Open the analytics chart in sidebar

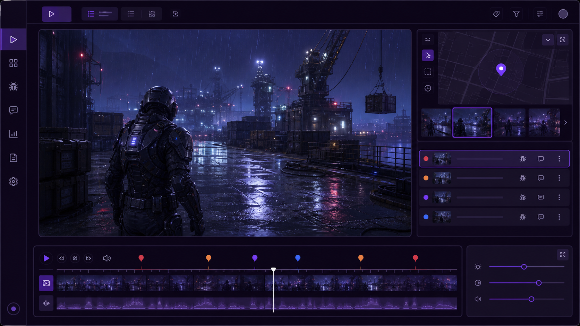click(14, 134)
